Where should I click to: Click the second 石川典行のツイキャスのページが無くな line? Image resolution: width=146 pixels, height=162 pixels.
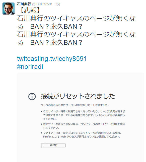click(x=76, y=34)
